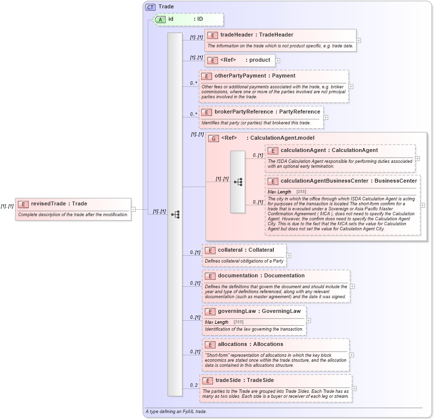Screen dimensions: 434x419
Task: Click the 0..[1] cardinality next to collateral
Action: [x=195, y=252]
